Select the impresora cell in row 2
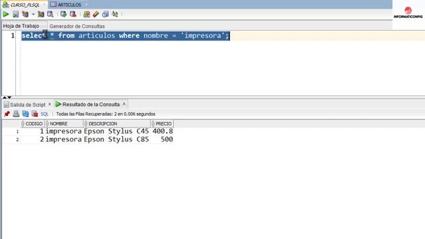Image resolution: width=425 pixels, height=239 pixels. point(64,139)
